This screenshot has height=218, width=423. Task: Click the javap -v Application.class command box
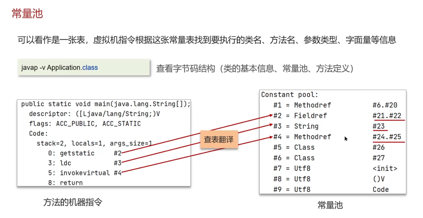click(x=84, y=67)
